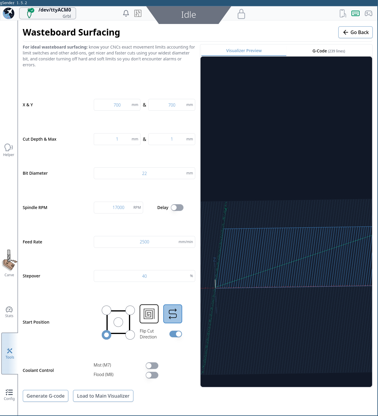Turn off Flip Cut Direction toggle
Image resolution: width=378 pixels, height=416 pixels.
(x=176, y=334)
